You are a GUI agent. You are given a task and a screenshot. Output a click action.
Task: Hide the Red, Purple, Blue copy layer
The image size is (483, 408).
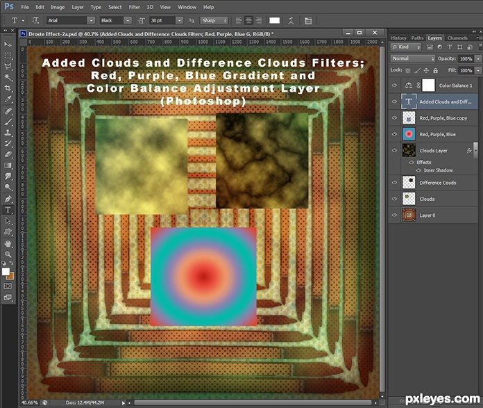(394, 118)
